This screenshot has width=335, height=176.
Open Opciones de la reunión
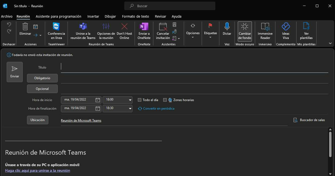point(106,31)
